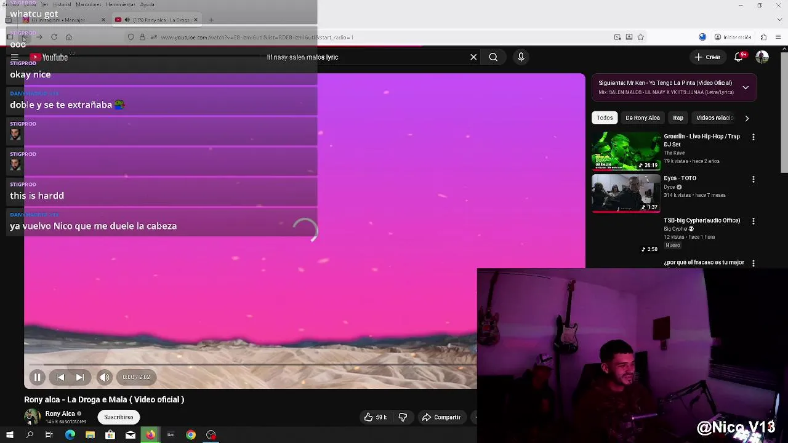Clear the YouTube search box with the X
Viewport: 788px width, 443px height.
pyautogui.click(x=473, y=57)
